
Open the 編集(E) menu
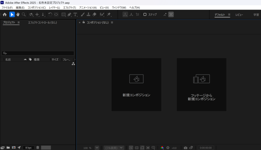[20, 7]
